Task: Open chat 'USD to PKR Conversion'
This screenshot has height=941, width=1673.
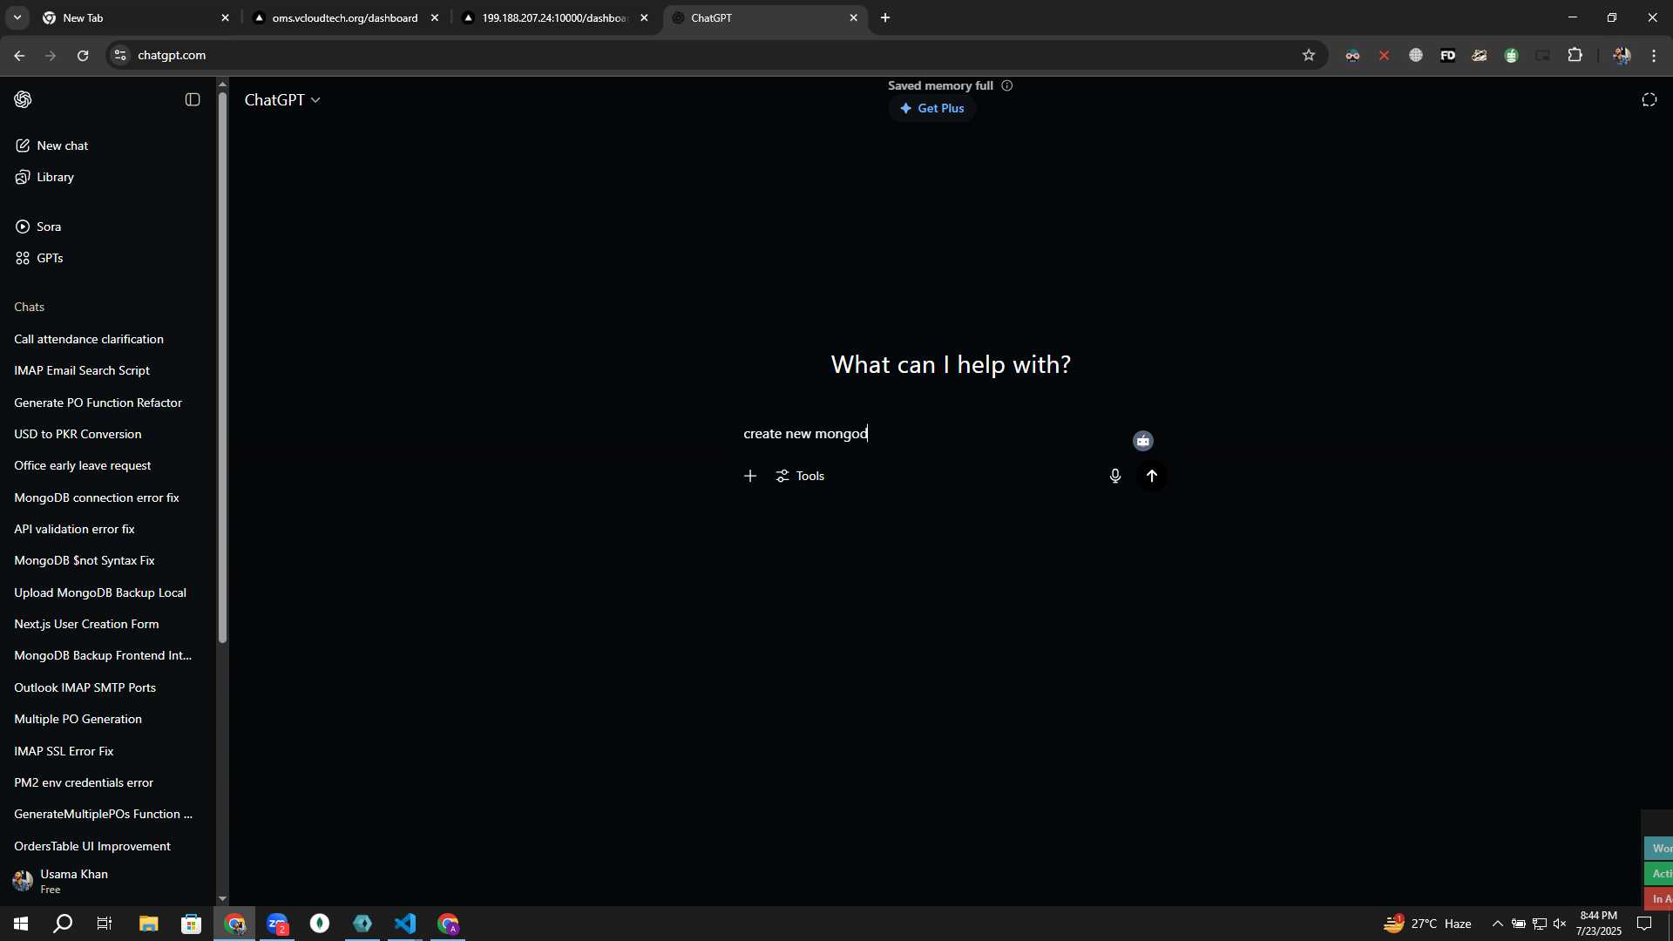Action: point(78,434)
